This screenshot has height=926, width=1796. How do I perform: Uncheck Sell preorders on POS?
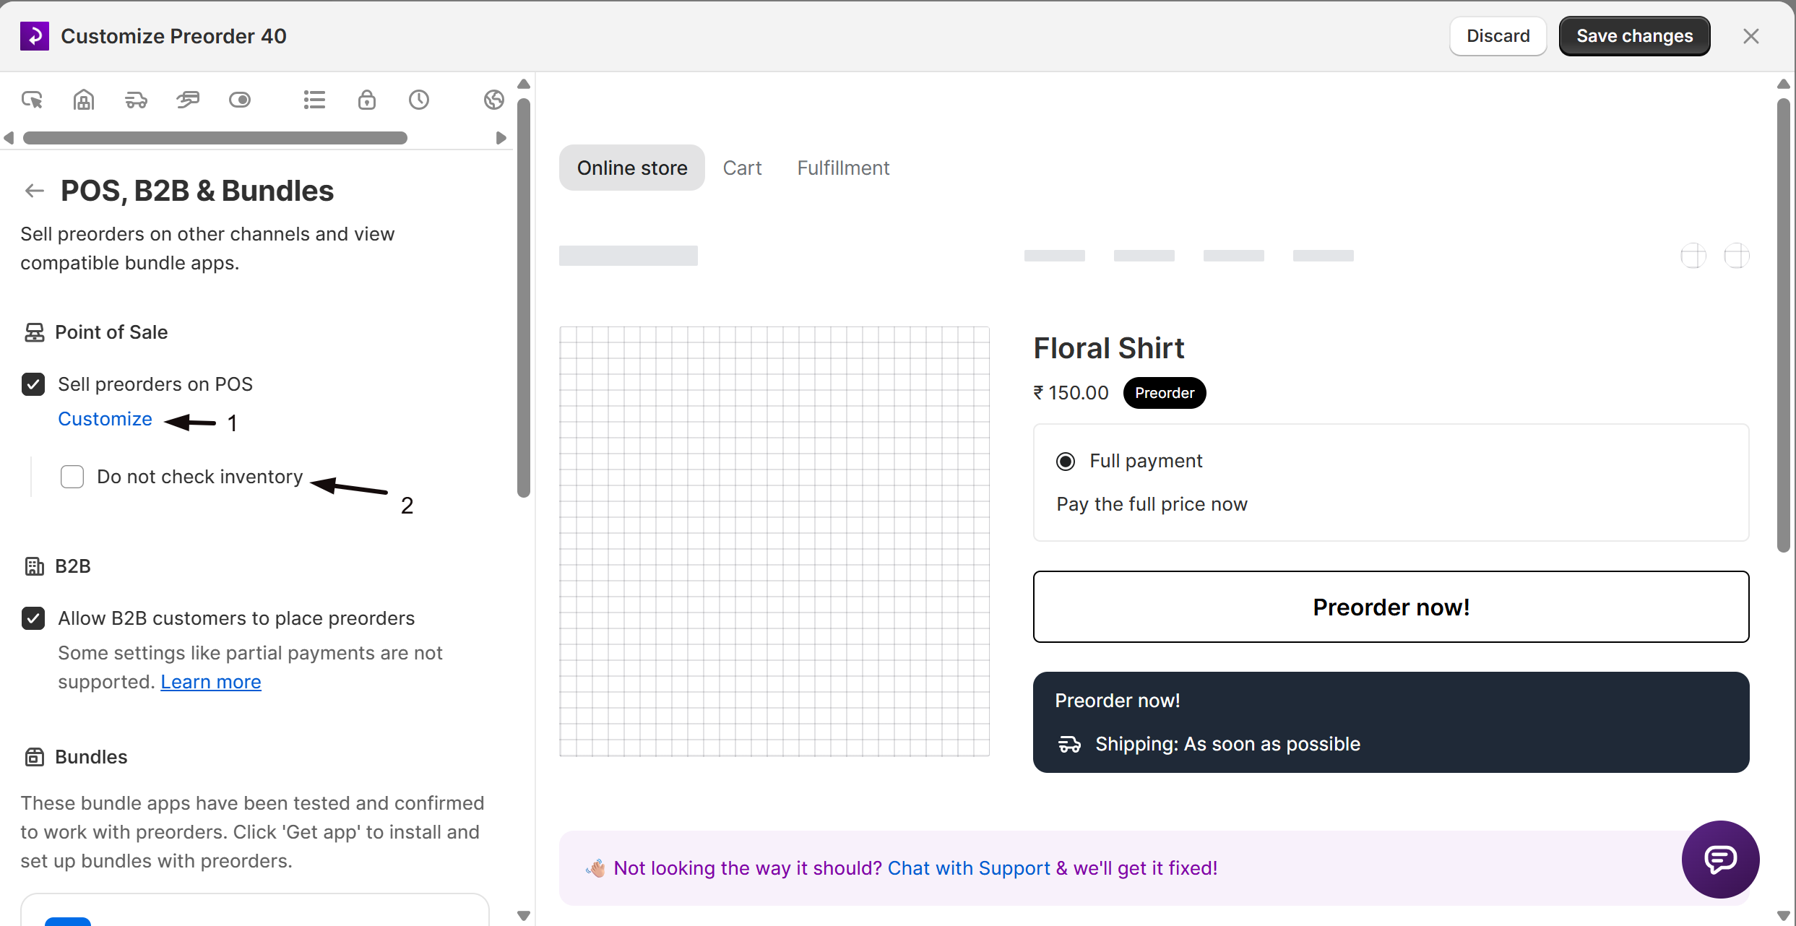tap(33, 384)
